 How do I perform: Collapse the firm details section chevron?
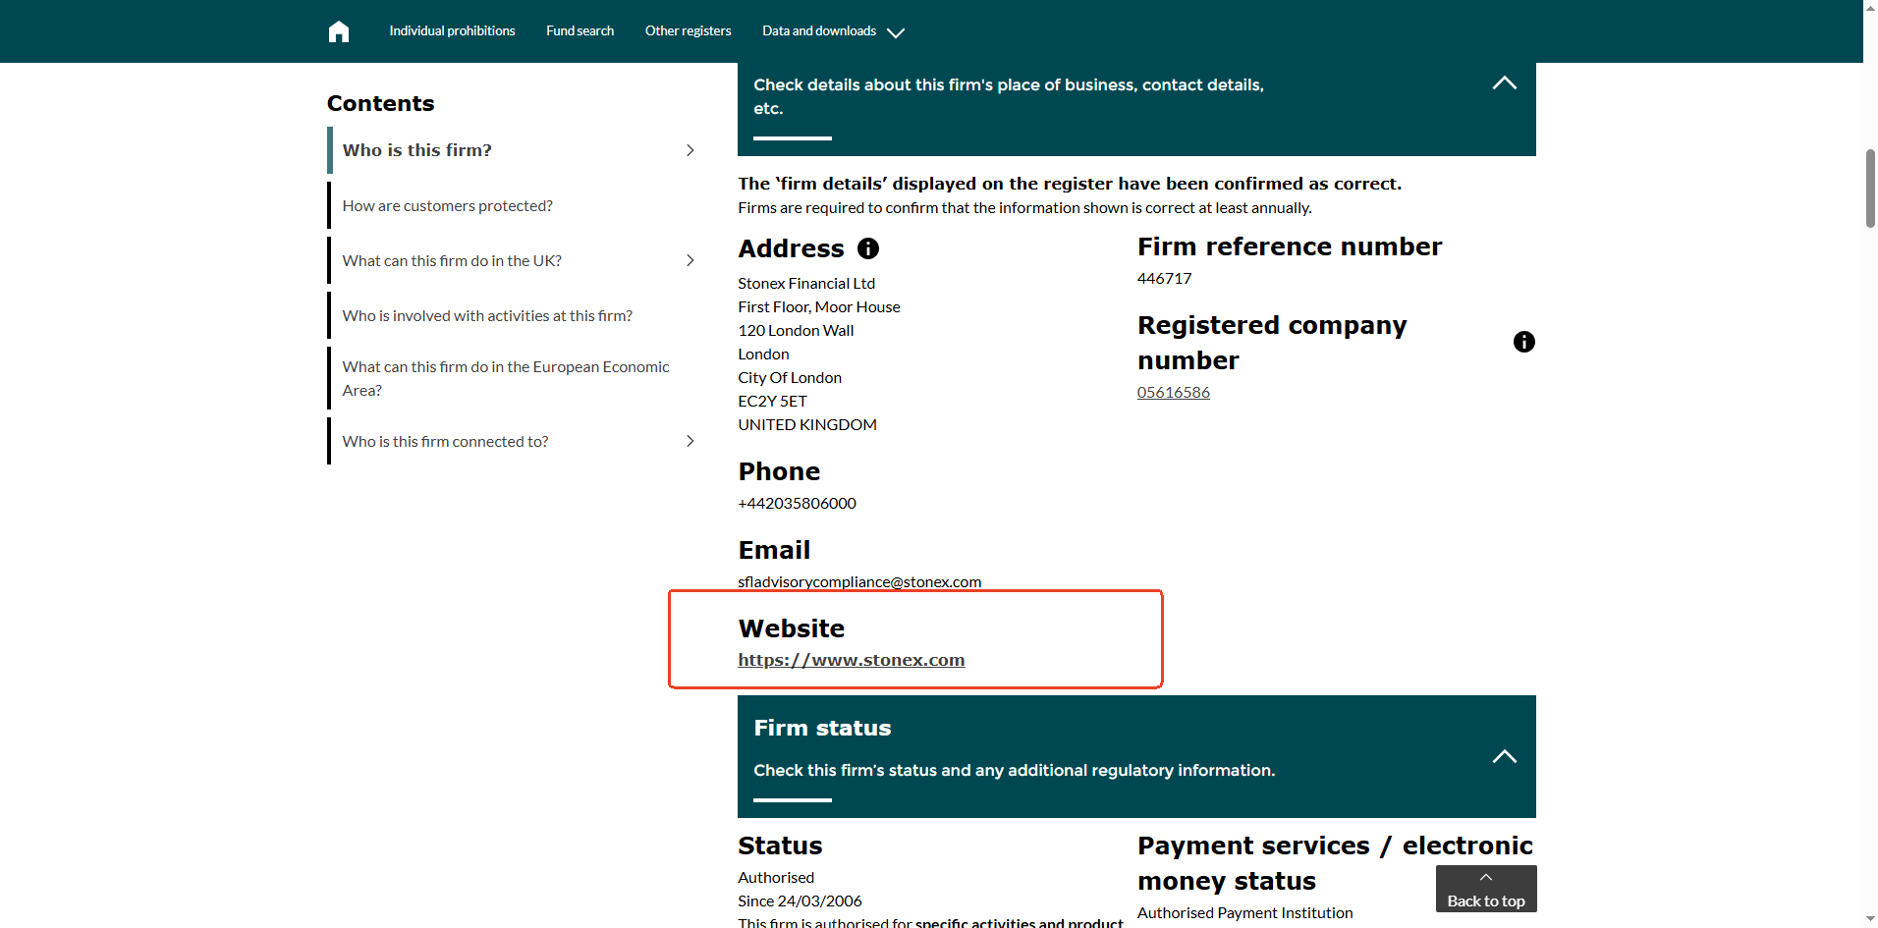[x=1504, y=83]
